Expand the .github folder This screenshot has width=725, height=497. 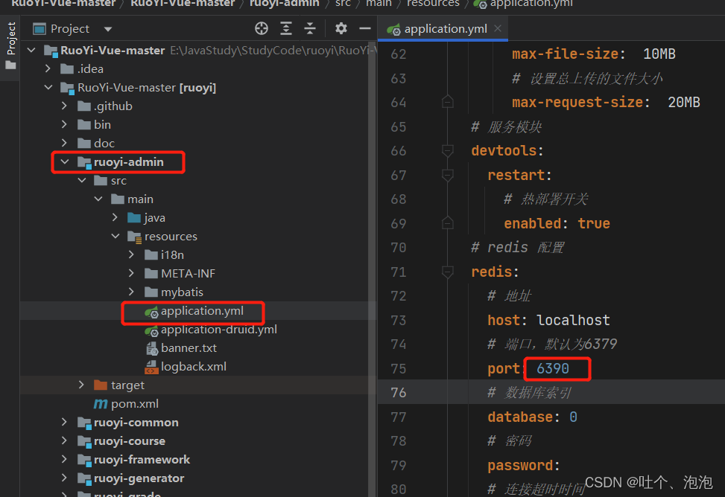(x=65, y=106)
